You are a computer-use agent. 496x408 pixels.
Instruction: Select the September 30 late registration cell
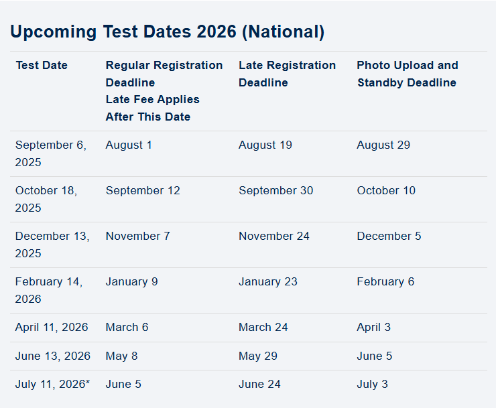pyautogui.click(x=275, y=190)
